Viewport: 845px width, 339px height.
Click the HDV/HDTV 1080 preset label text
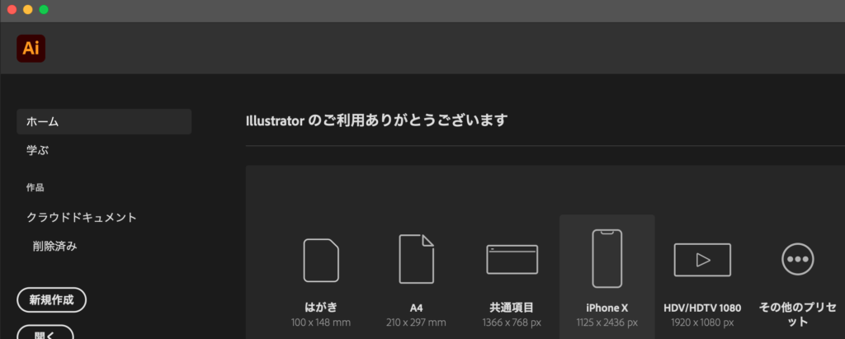point(702,308)
